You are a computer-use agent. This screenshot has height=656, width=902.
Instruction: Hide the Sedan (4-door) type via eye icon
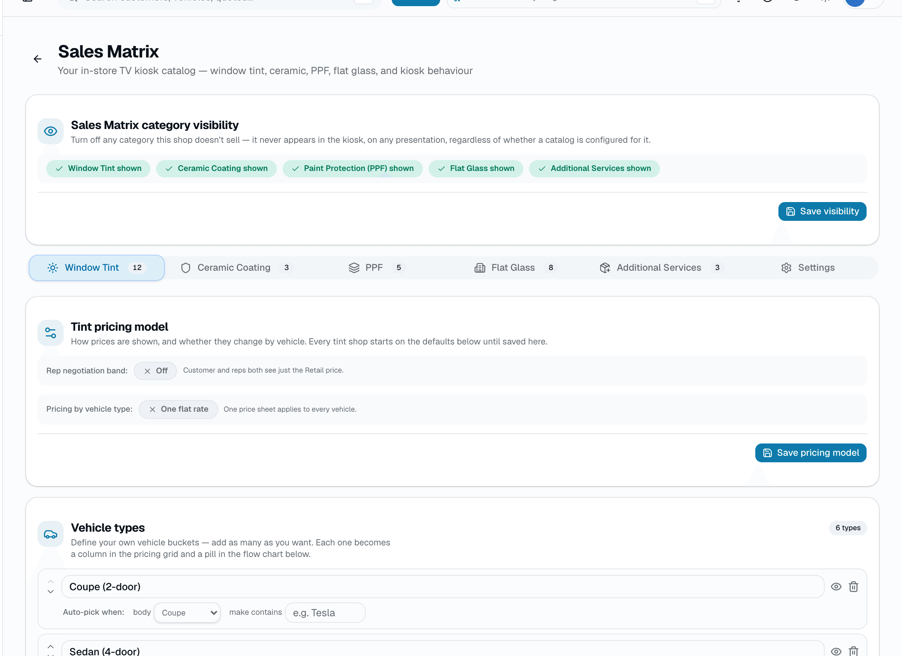tap(836, 651)
